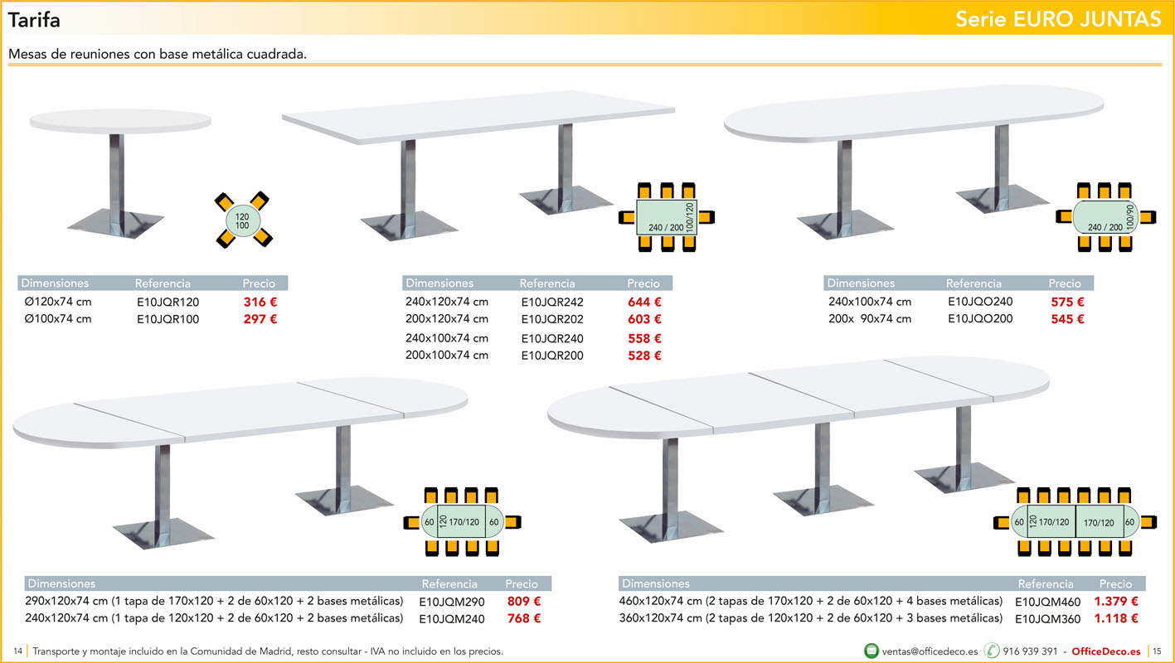Select the single-piece oval table photo
1175x663 pixels.
pyautogui.click(x=912, y=157)
